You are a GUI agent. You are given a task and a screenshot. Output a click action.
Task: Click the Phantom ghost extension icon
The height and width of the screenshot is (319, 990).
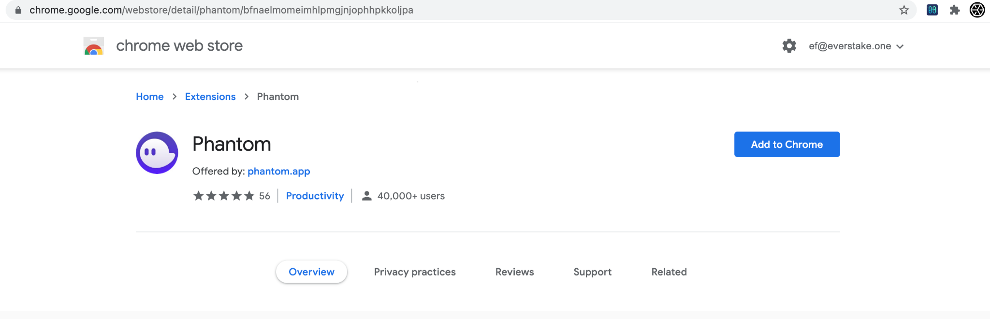pyautogui.click(x=157, y=153)
